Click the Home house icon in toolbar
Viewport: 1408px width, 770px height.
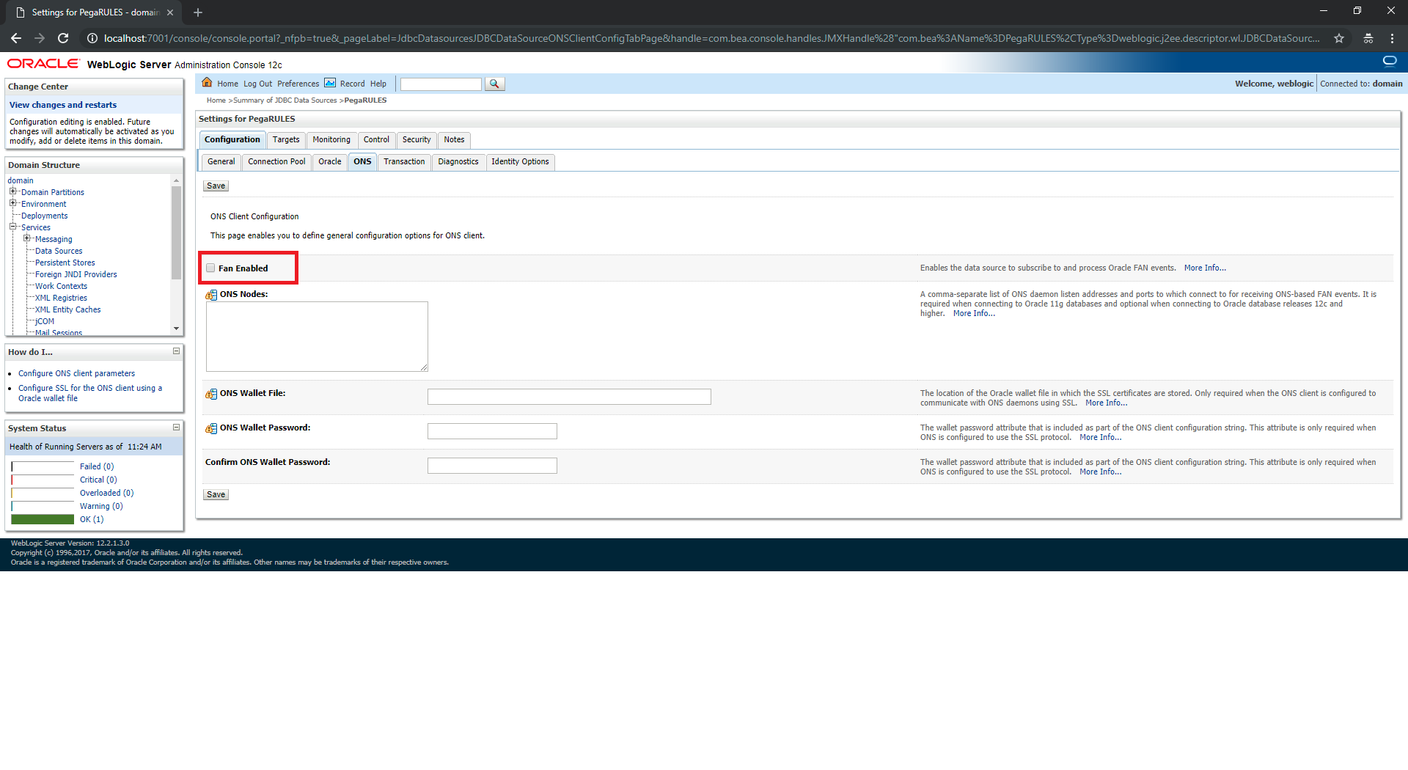(x=208, y=83)
